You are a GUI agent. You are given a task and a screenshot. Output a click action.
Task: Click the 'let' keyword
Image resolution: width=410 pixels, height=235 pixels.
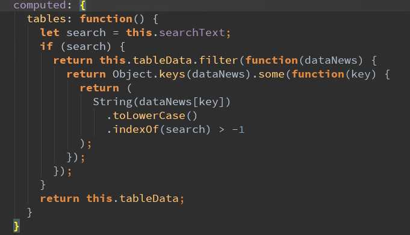tap(50, 32)
